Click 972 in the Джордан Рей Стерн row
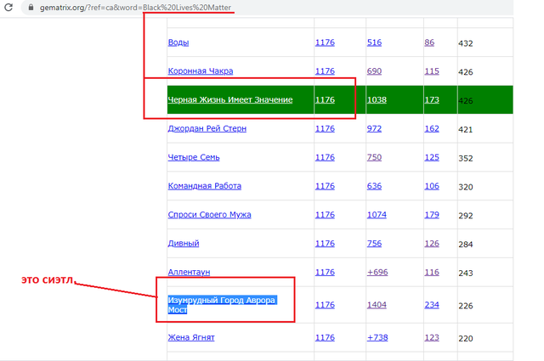This screenshot has height=361, width=544. click(374, 128)
